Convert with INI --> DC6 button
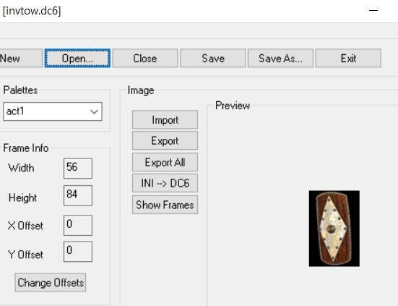The width and height of the screenshot is (398, 306). (x=165, y=183)
